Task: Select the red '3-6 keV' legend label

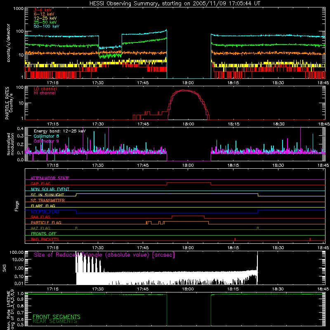Action: point(43,10)
